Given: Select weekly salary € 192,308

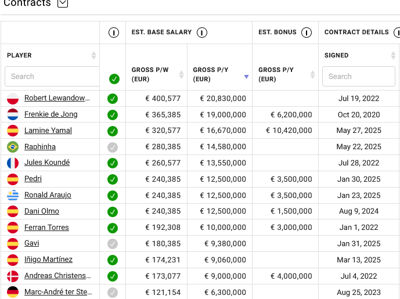Looking at the screenshot, I should 163,228.
